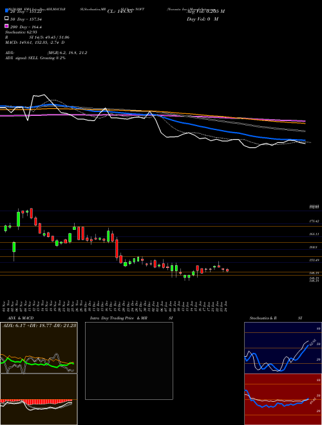
Task: Select the '20 Day = 151.22' legend text
Action: (26, 12)
